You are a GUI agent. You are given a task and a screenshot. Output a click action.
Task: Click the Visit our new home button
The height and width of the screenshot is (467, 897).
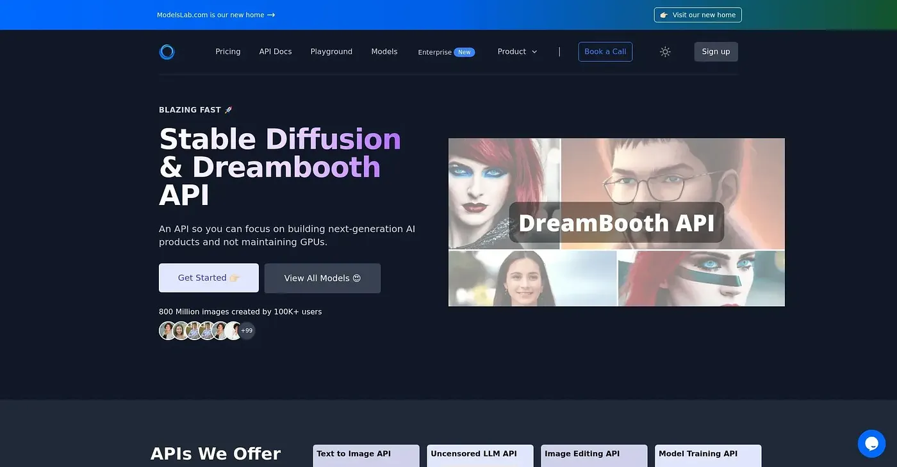[698, 15]
